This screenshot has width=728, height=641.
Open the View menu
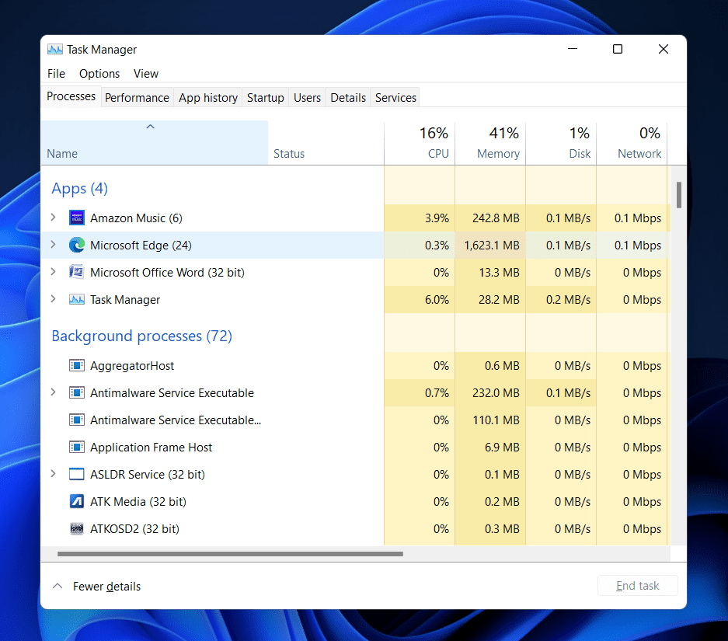point(146,74)
